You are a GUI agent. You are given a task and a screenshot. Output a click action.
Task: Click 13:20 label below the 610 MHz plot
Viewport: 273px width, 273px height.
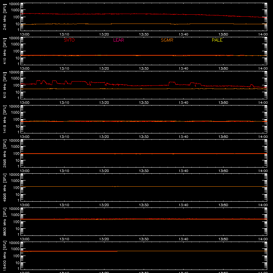[x=104, y=103]
